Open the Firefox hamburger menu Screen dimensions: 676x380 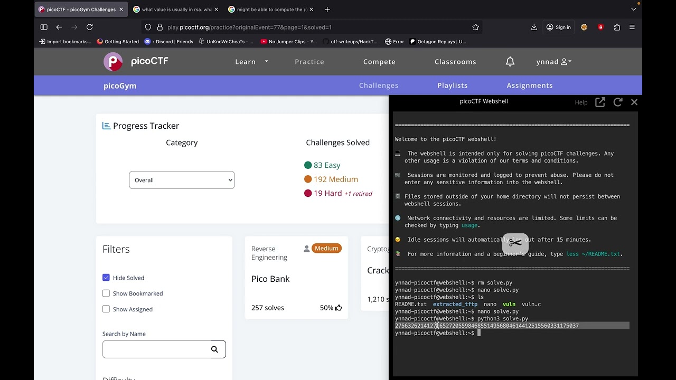click(x=632, y=27)
